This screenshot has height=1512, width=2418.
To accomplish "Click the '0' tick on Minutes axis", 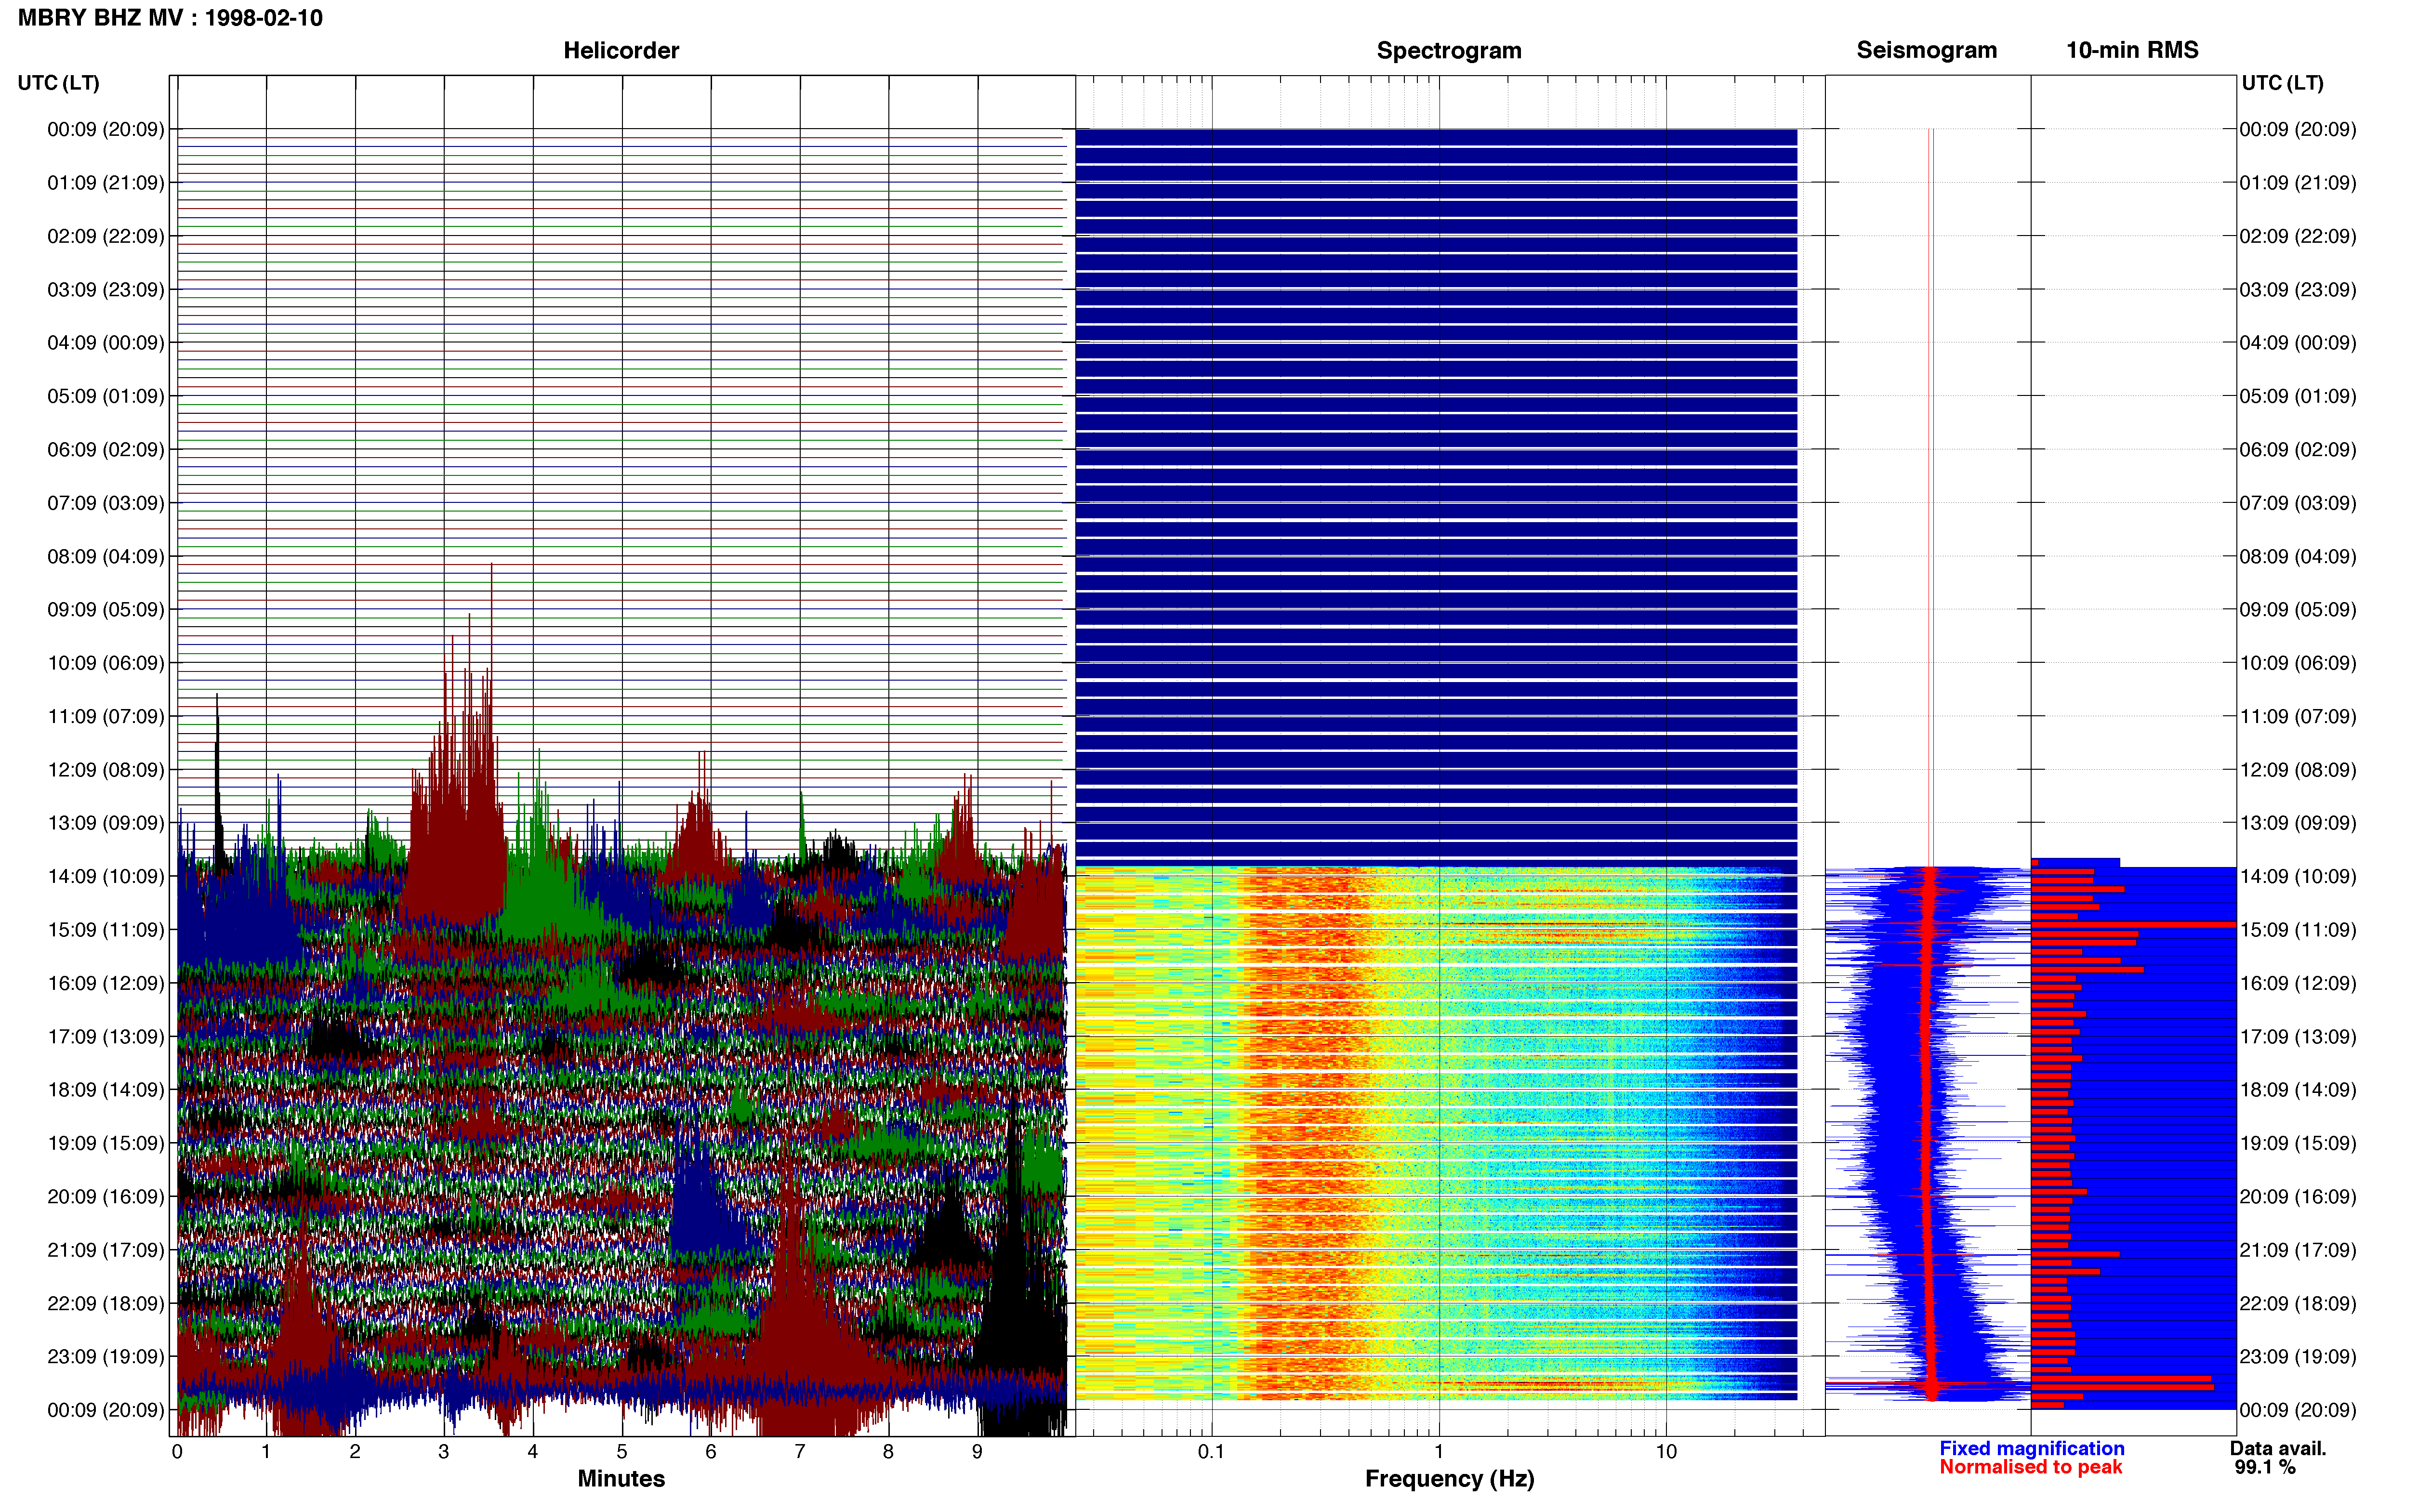I will coord(177,1451).
